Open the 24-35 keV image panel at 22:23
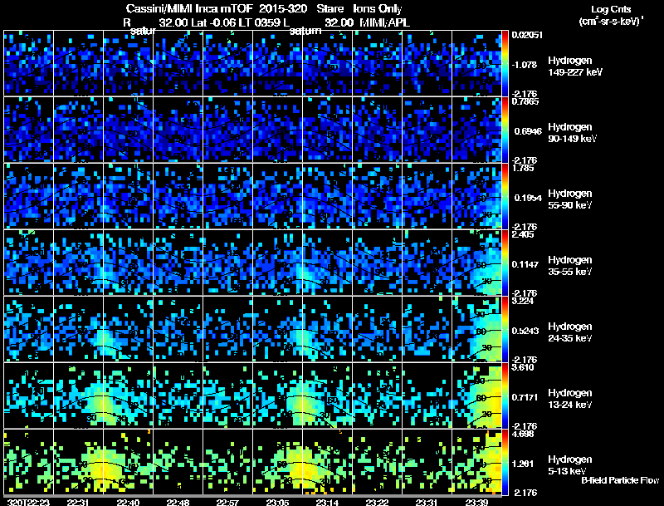The image size is (664, 506). (29, 329)
